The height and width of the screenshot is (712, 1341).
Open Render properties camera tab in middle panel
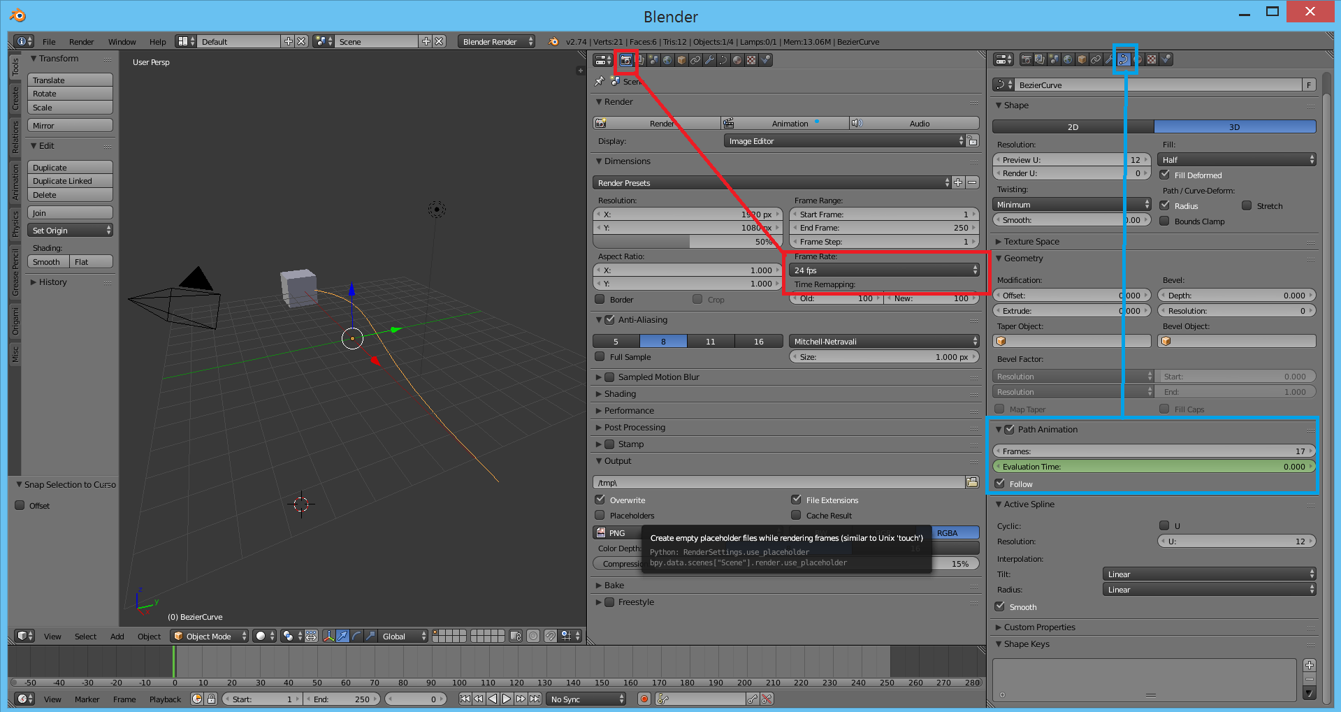coord(625,60)
